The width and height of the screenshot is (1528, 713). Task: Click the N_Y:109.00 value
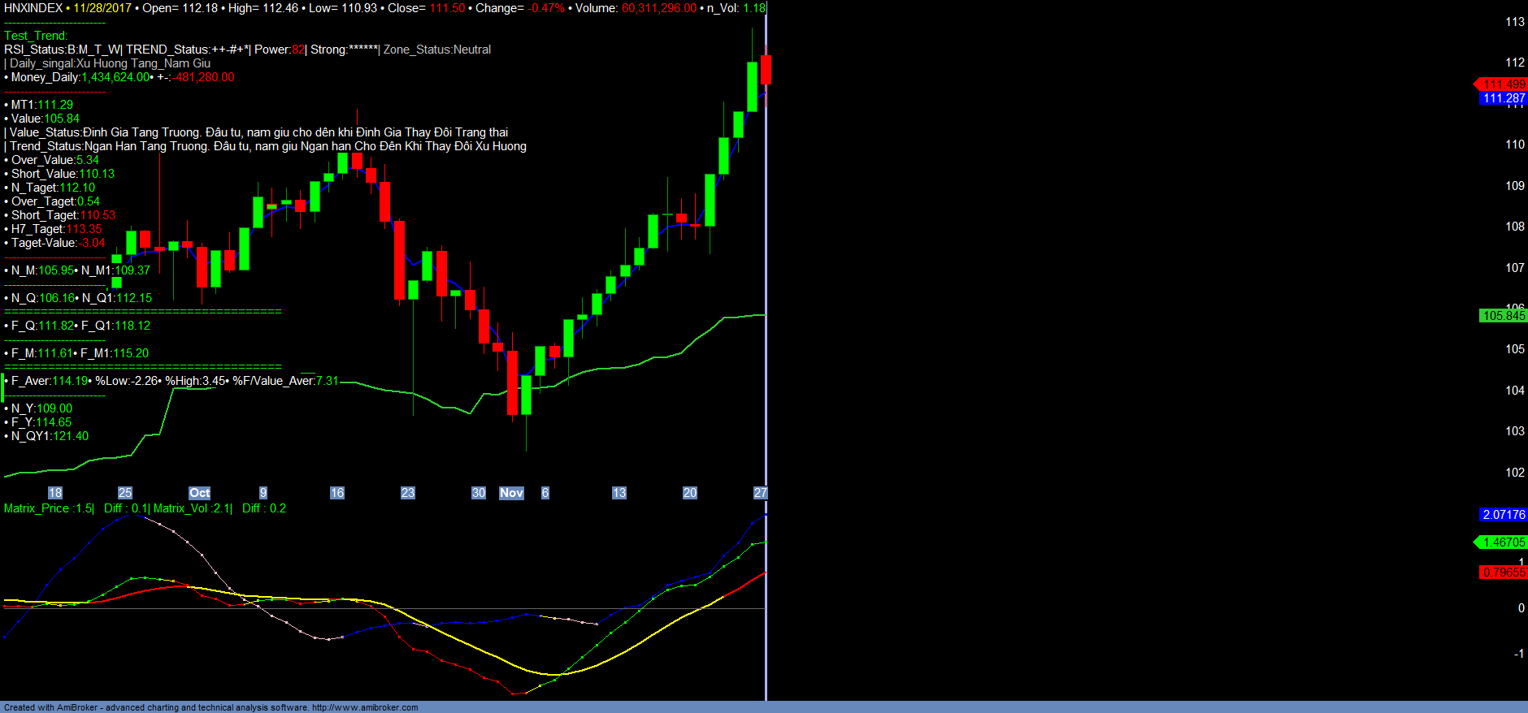pos(41,408)
